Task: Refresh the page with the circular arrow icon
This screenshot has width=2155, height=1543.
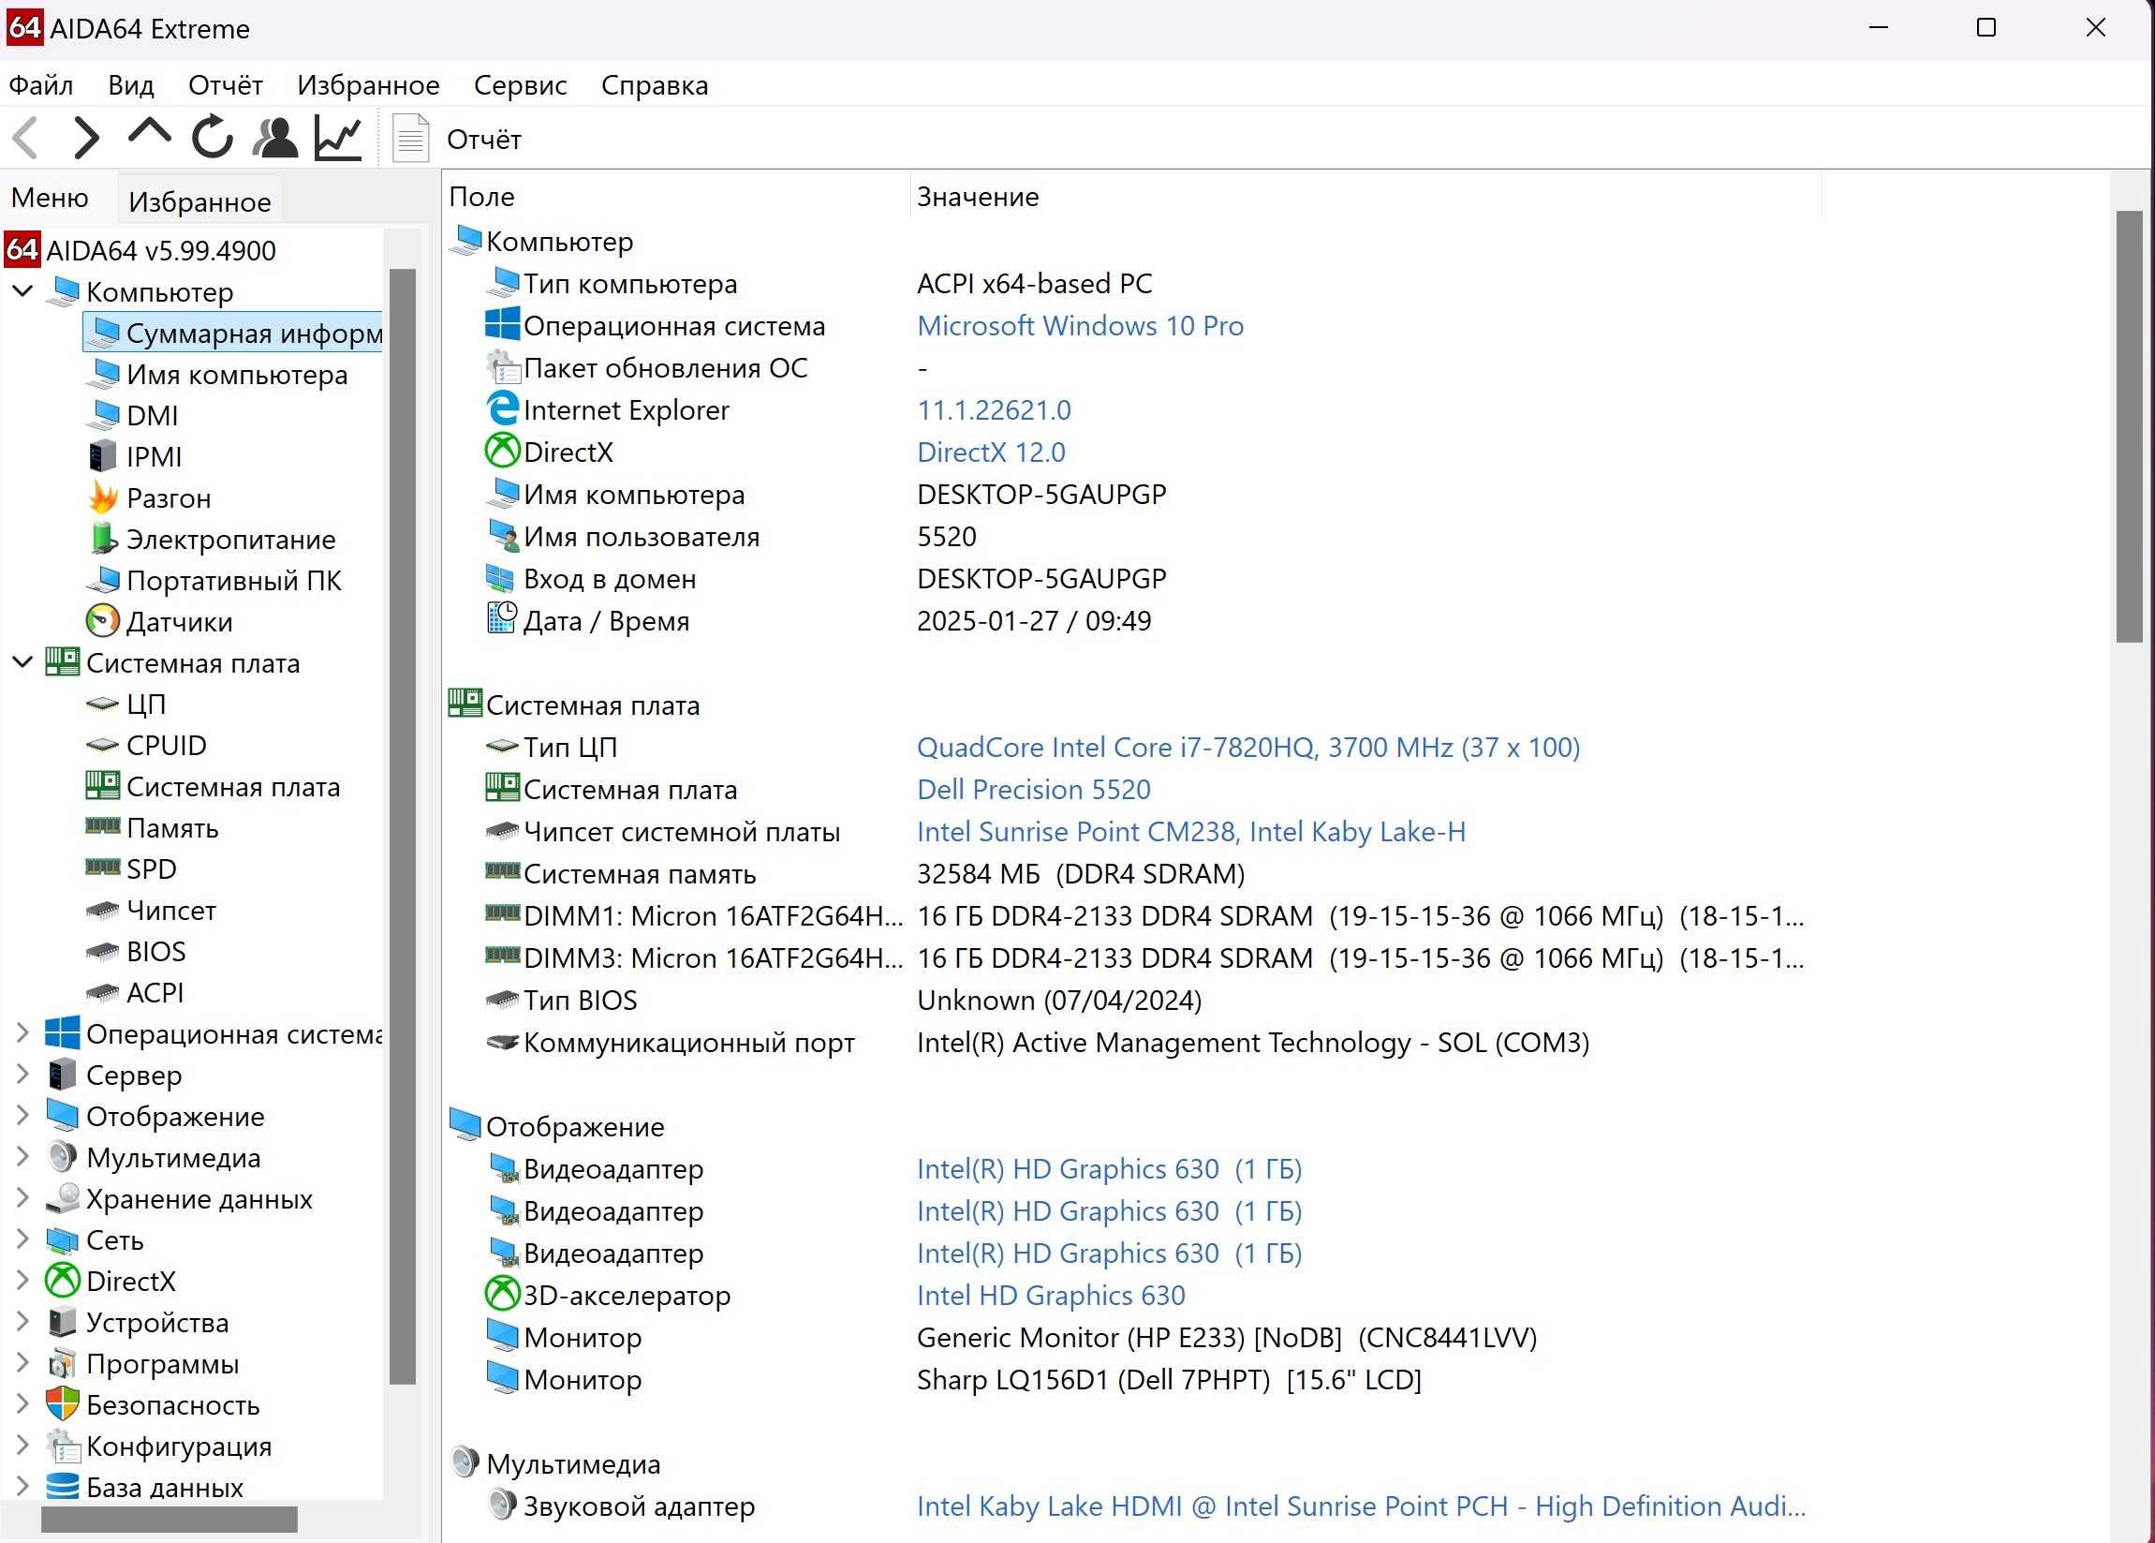Action: click(x=212, y=138)
